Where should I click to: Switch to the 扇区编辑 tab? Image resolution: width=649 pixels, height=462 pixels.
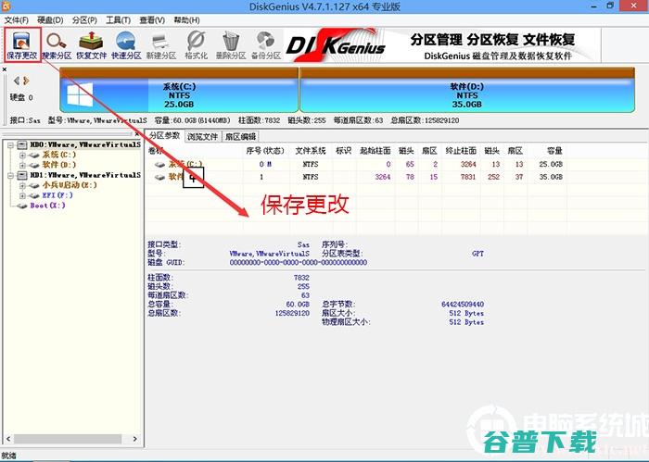tap(240, 136)
